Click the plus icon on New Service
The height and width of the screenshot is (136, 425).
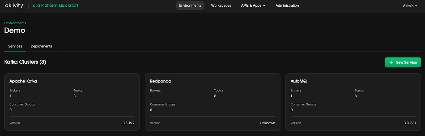point(391,62)
